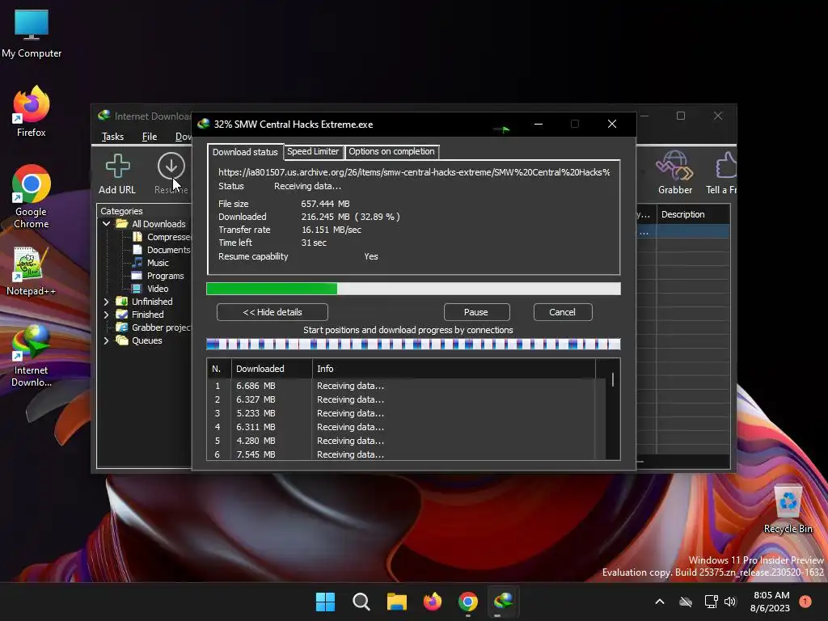Click the network icon in system tray
Image resolution: width=828 pixels, height=621 pixels.
(x=712, y=602)
